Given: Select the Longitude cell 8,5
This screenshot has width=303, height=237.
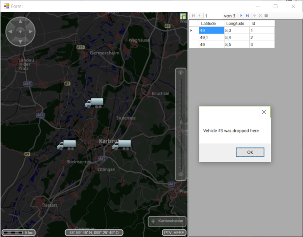Looking at the screenshot, I should click(x=237, y=44).
